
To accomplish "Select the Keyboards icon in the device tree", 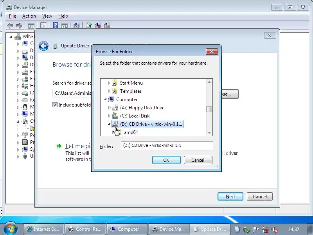I will pyautogui.click(x=25, y=100).
